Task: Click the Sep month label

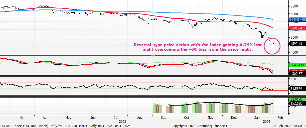Action: (x=163, y=118)
